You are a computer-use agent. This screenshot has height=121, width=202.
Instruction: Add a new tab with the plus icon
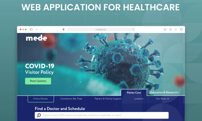(x=176, y=29)
